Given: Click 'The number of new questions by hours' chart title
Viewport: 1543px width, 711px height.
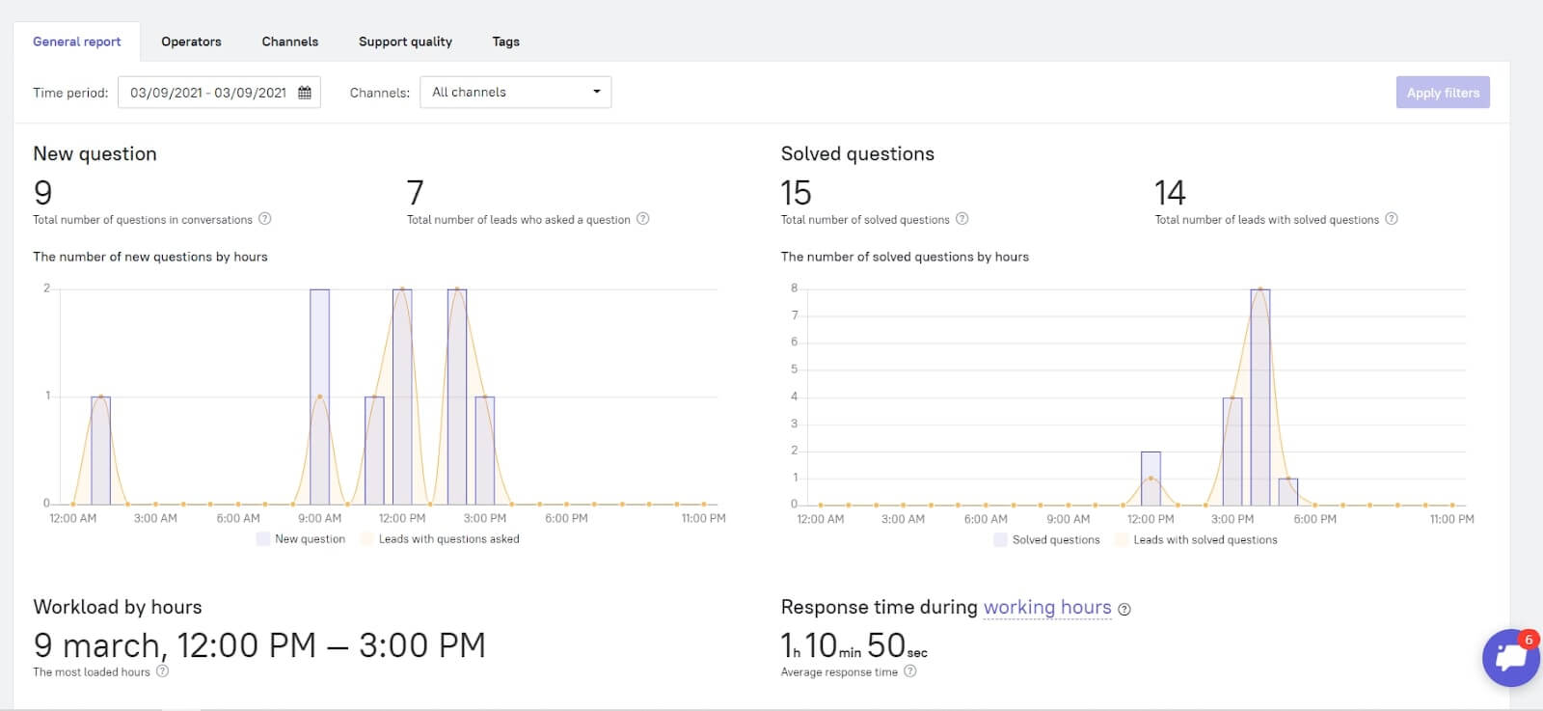Looking at the screenshot, I should point(150,257).
